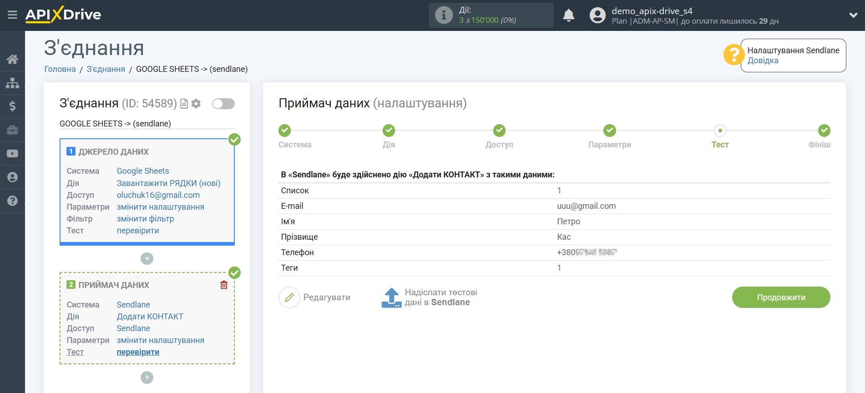The image size is (865, 393).
Task: Open the hamburger menu
Action: pos(12,15)
